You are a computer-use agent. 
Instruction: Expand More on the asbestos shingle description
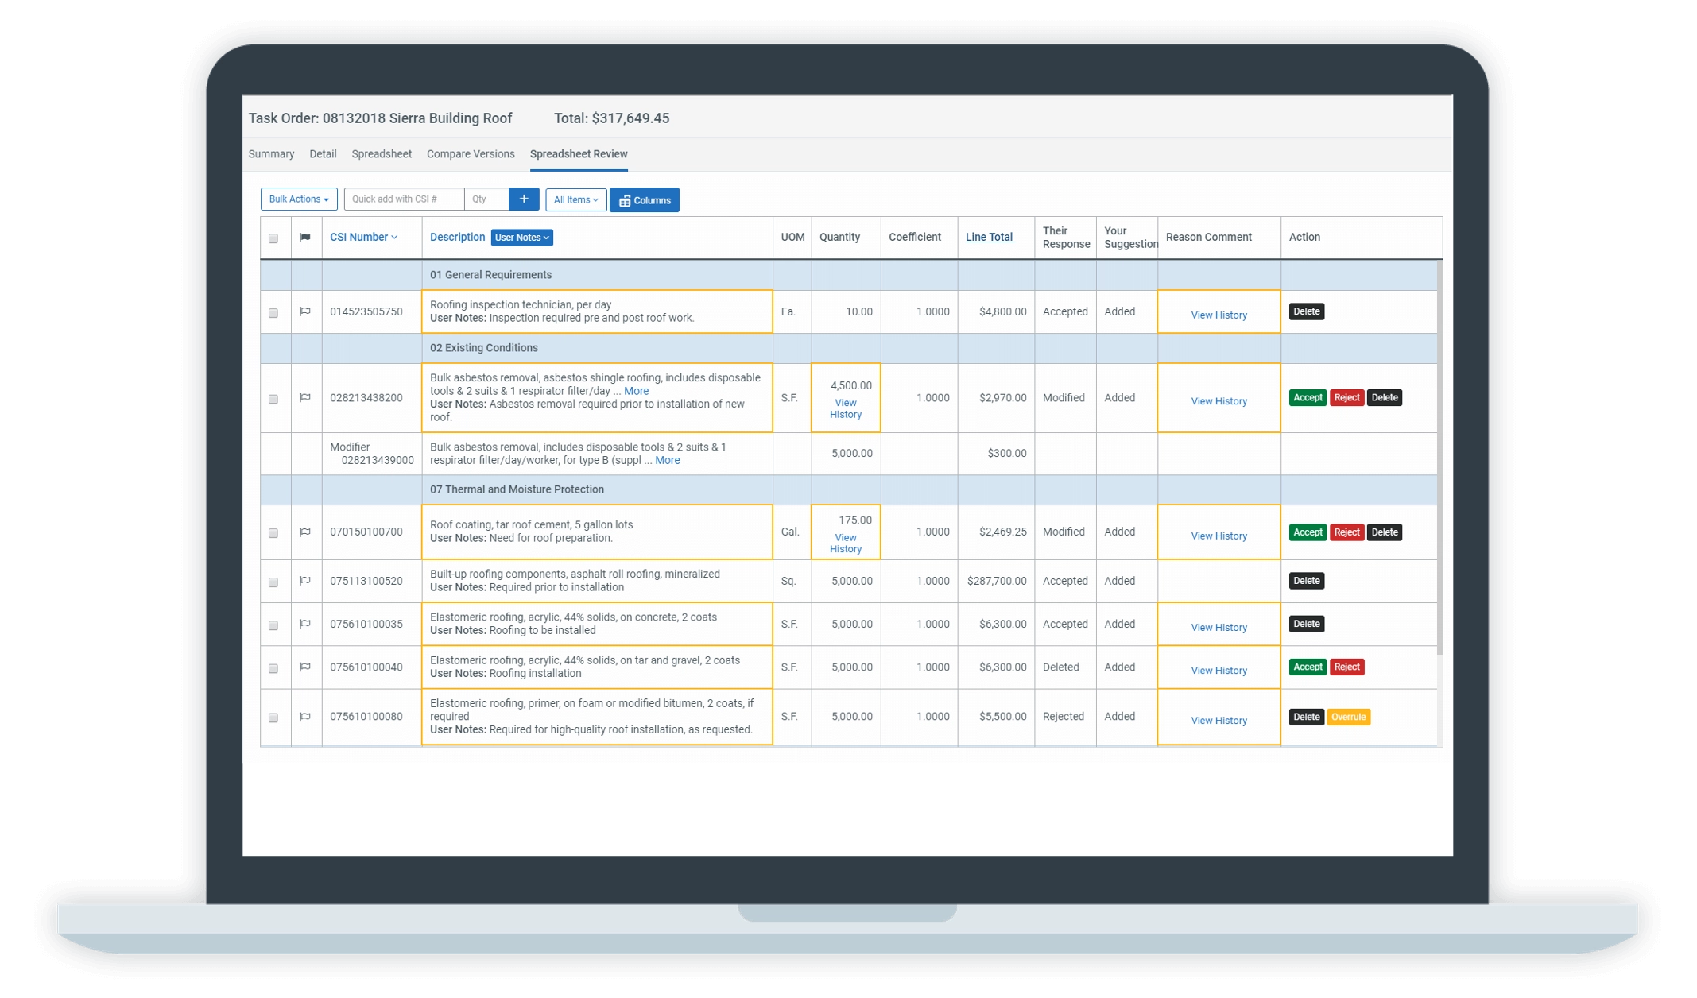coord(636,391)
